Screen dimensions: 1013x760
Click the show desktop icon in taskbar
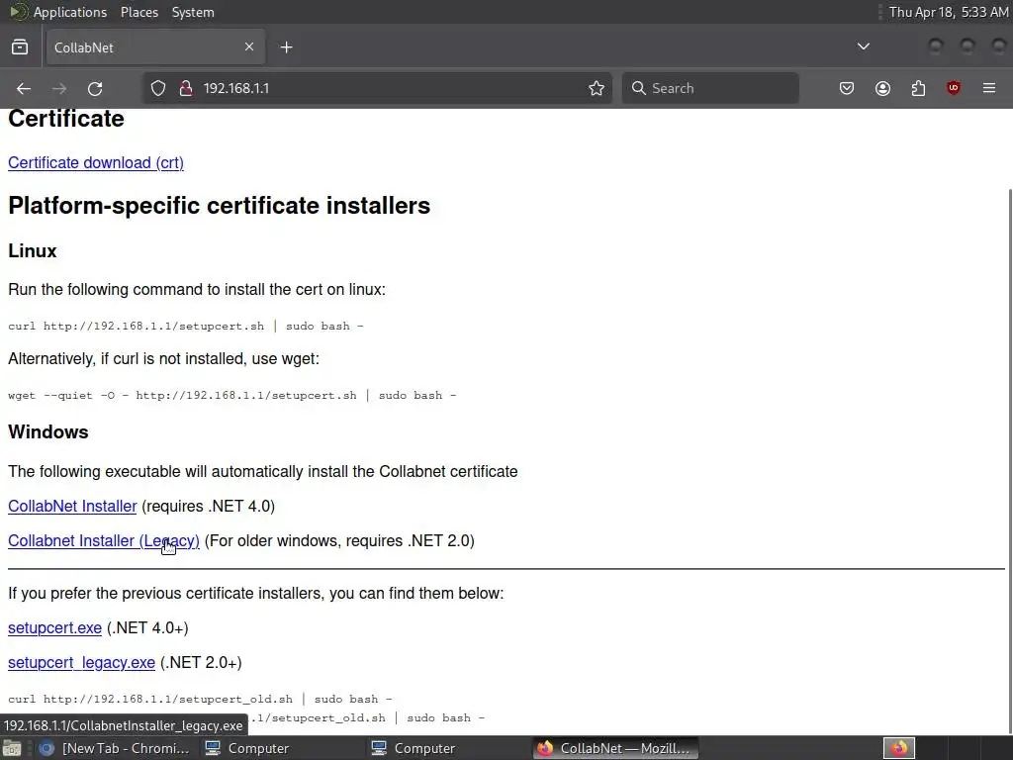pyautogui.click(x=12, y=748)
